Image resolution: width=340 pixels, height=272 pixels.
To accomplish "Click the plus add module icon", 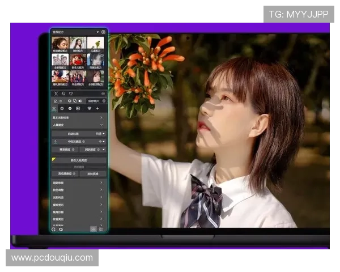I will coord(97,108).
